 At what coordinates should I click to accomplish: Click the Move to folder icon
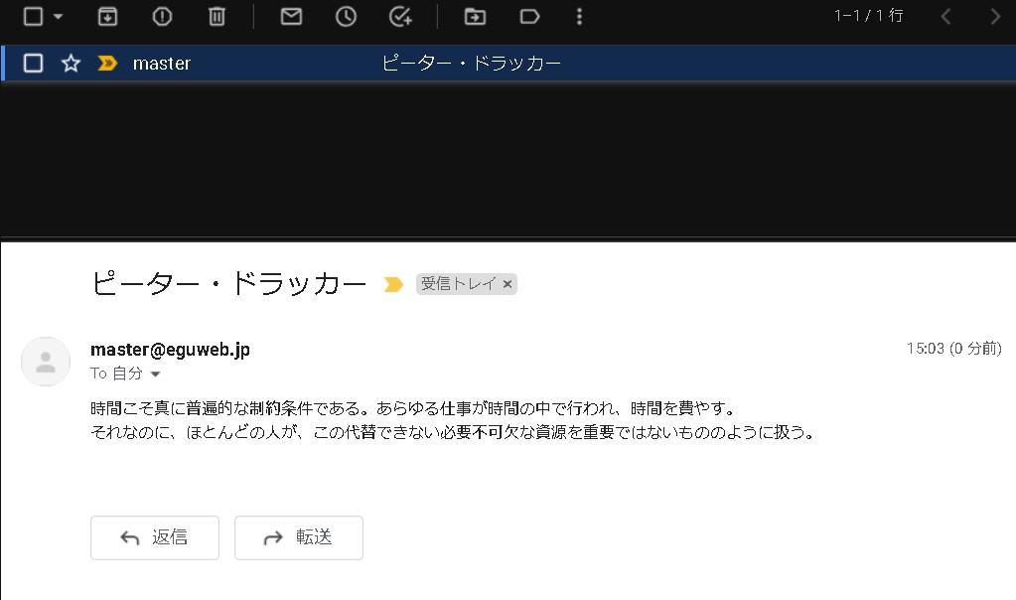tap(475, 16)
